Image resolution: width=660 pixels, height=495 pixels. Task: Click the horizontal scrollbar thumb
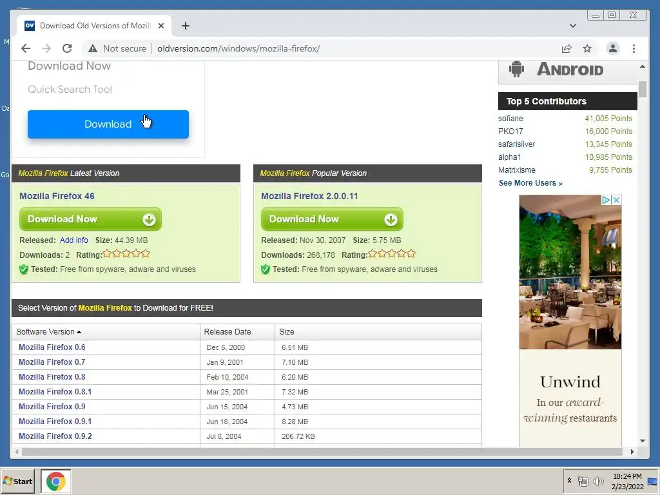point(322,452)
